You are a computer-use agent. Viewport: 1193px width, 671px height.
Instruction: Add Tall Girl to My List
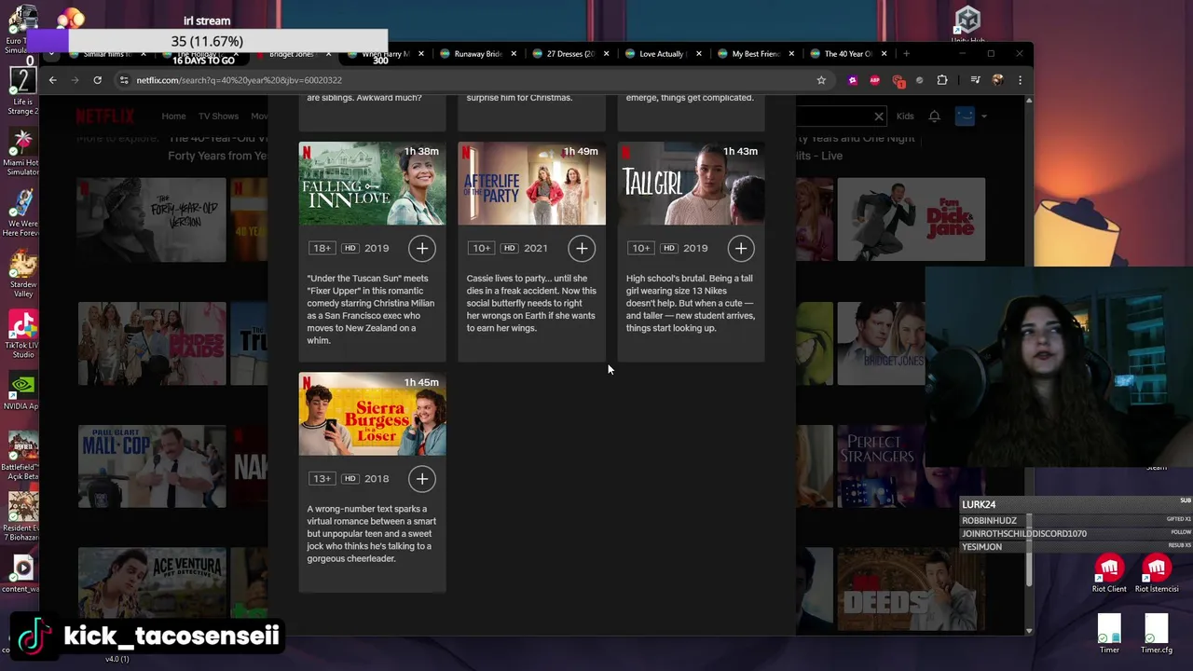pos(741,248)
